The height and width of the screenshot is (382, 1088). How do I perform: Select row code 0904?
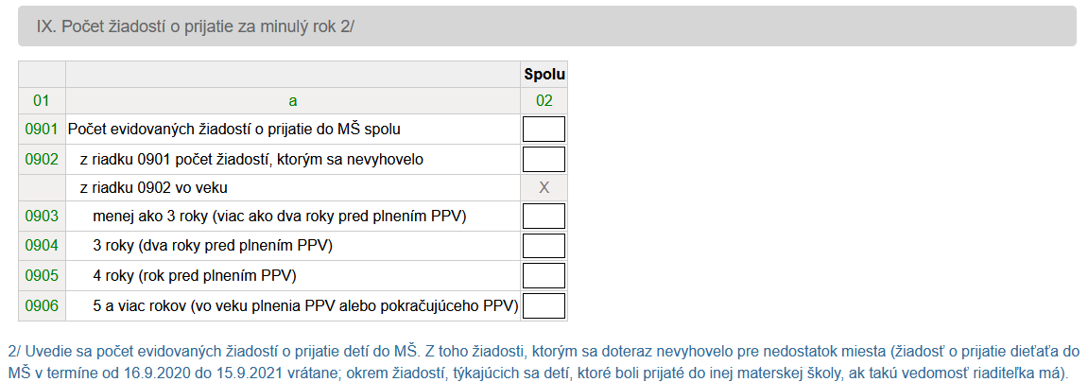(x=42, y=246)
